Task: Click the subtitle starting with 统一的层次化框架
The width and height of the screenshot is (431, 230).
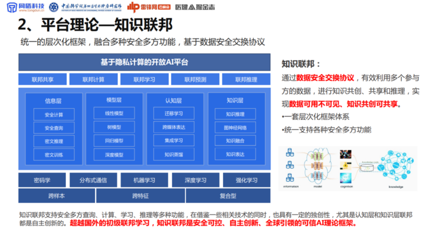Action: pos(143,42)
